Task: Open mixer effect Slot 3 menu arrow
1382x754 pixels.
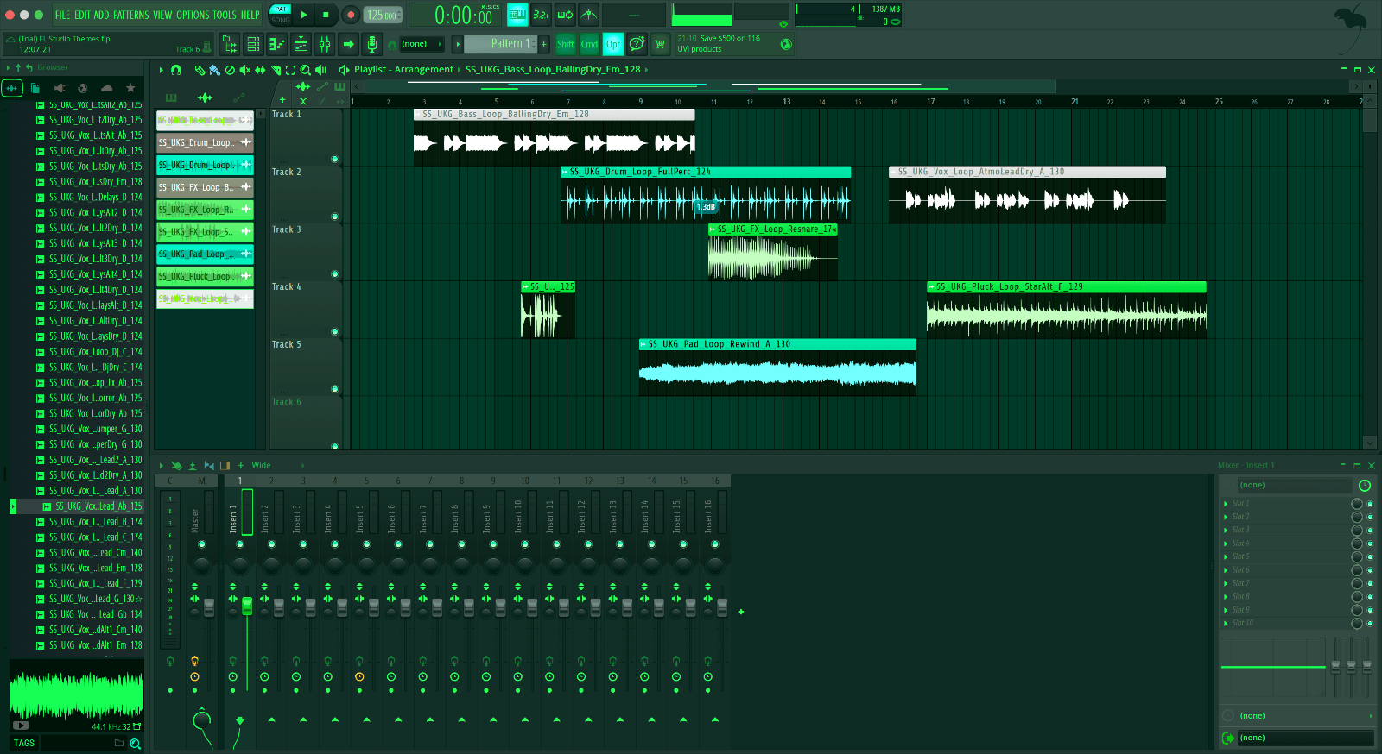Action: (1226, 530)
